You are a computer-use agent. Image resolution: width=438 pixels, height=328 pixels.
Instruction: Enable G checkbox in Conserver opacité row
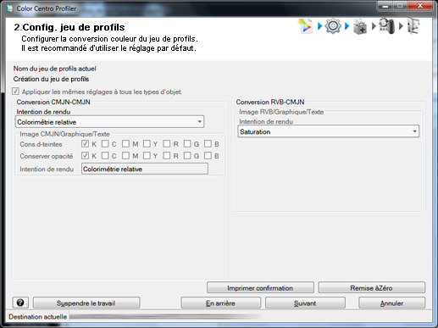(187, 156)
